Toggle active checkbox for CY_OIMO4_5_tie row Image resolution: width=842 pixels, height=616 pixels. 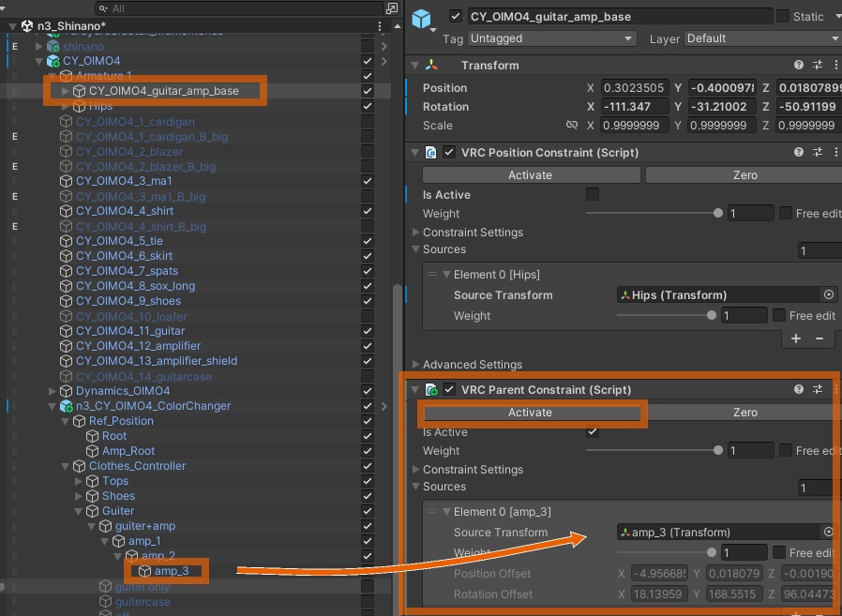tap(368, 241)
